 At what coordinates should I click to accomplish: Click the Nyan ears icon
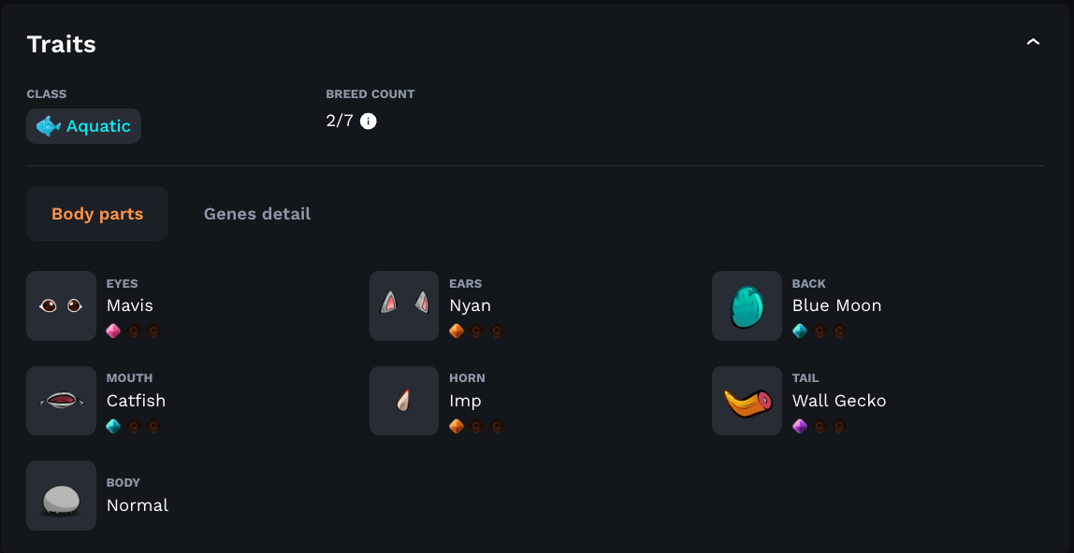[404, 305]
